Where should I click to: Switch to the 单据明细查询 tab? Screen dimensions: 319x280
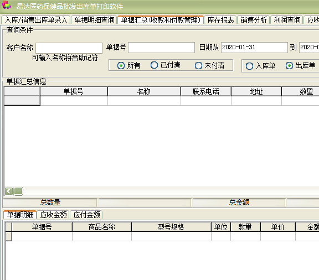pos(94,20)
